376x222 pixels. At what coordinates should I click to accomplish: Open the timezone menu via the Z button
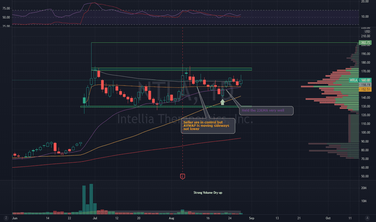coord(6,218)
